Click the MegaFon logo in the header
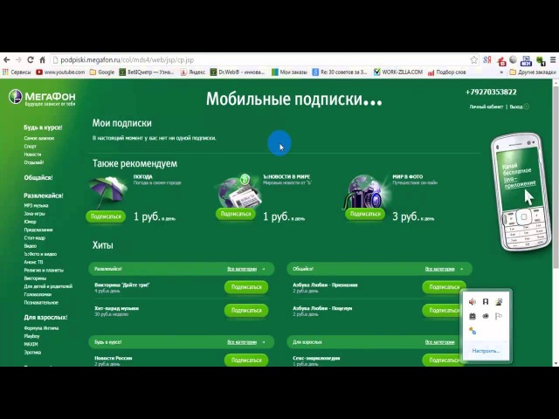559x419 pixels. [x=42, y=97]
